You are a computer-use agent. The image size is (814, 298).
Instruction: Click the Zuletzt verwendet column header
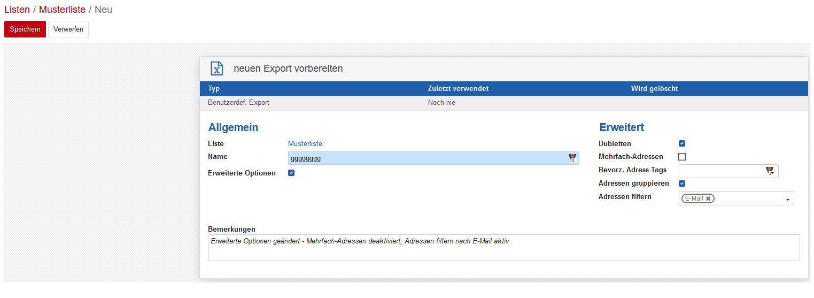(458, 89)
